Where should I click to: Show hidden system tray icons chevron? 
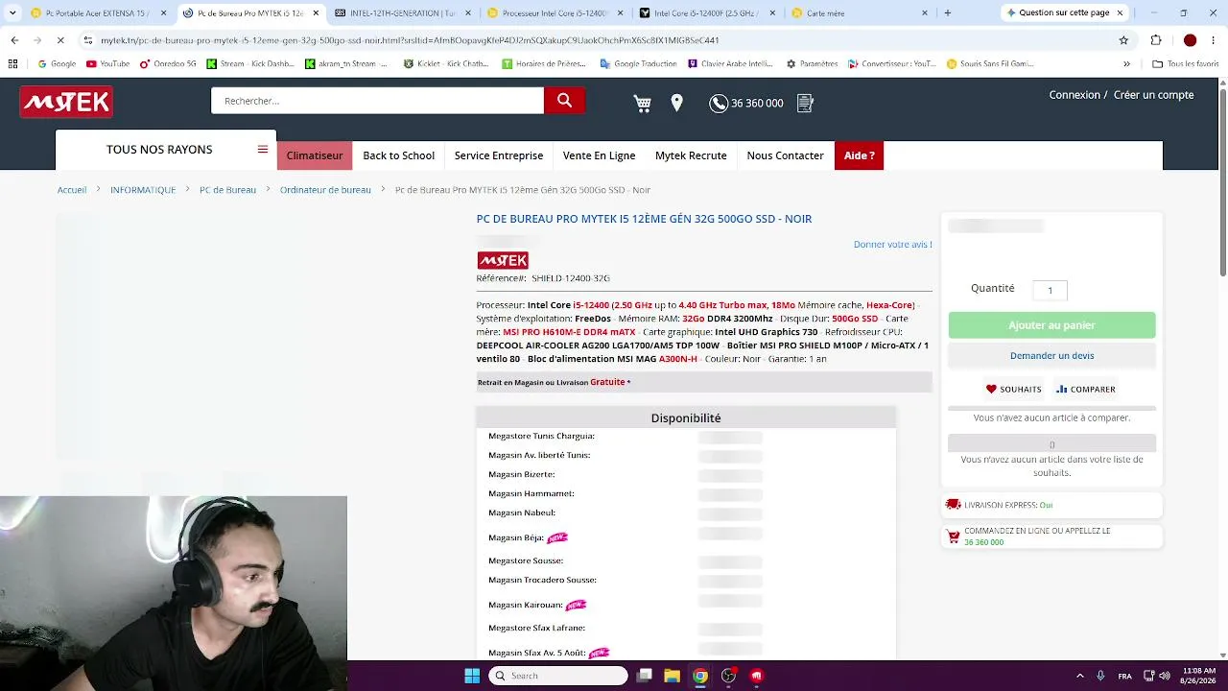pos(1079,676)
